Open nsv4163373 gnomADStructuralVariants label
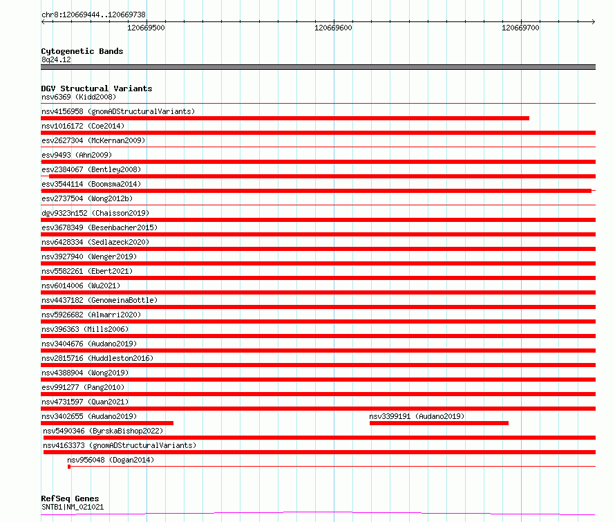The height and width of the screenshot is (522, 615). pos(120,445)
